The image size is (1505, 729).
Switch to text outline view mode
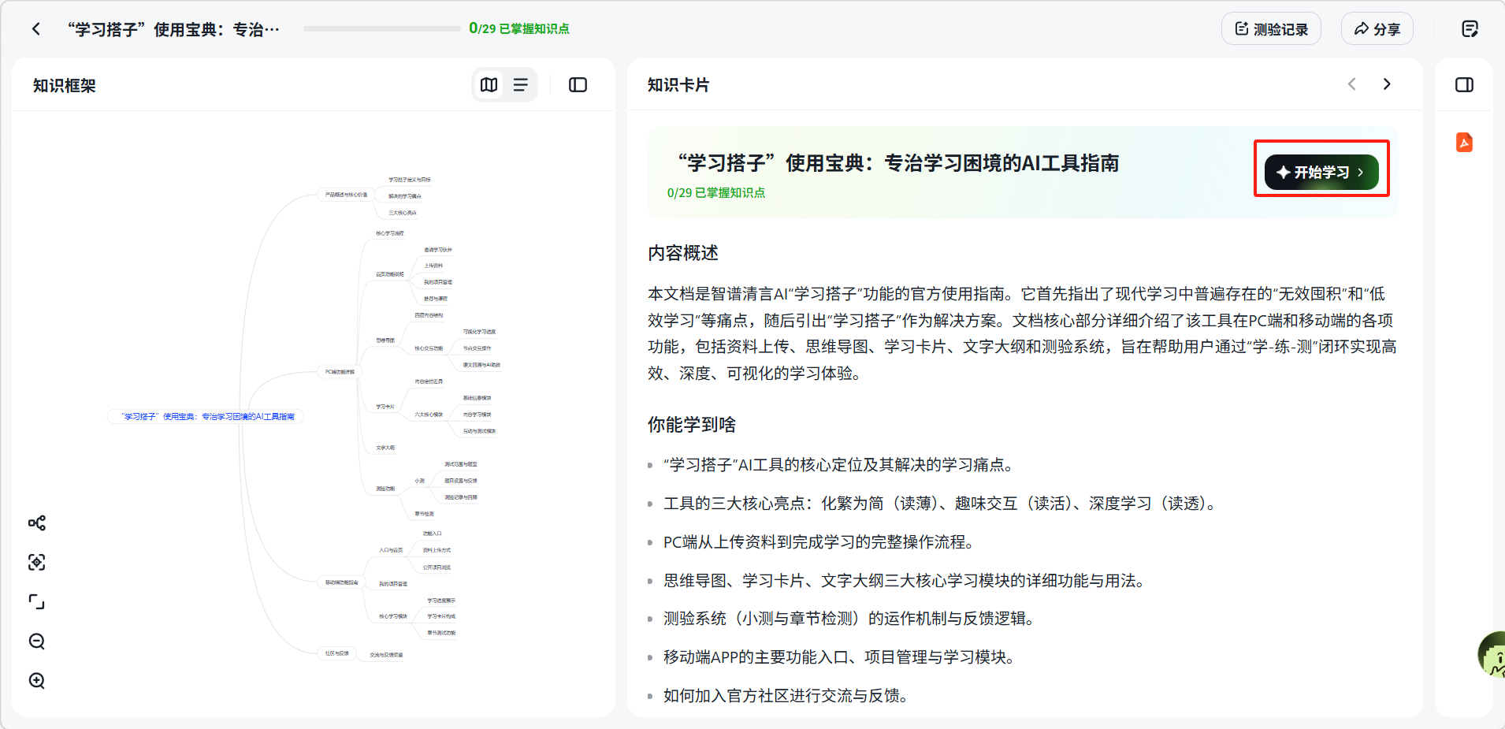[x=521, y=85]
